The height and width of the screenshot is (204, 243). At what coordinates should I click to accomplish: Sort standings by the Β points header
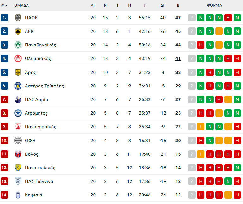pyautogui.click(x=178, y=5)
